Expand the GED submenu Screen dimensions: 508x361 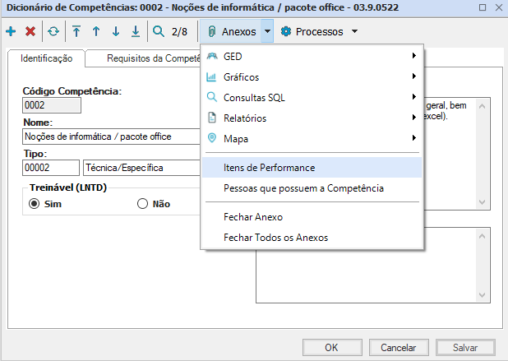[x=311, y=56]
